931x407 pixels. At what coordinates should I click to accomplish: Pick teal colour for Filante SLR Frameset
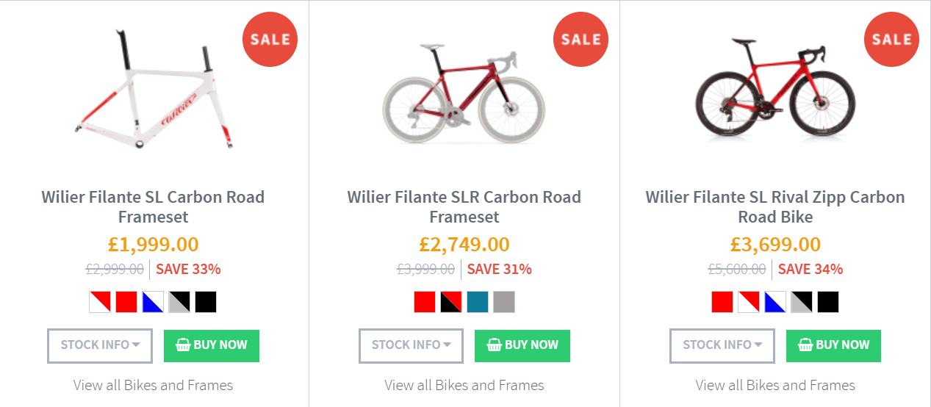tap(478, 302)
